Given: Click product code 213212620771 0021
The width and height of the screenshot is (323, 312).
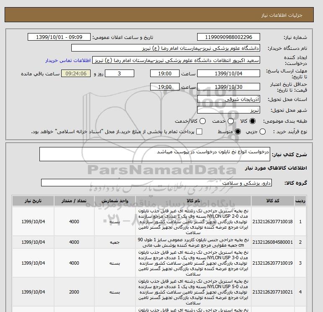Looking at the screenshot, I should pyautogui.click(x=273, y=292).
